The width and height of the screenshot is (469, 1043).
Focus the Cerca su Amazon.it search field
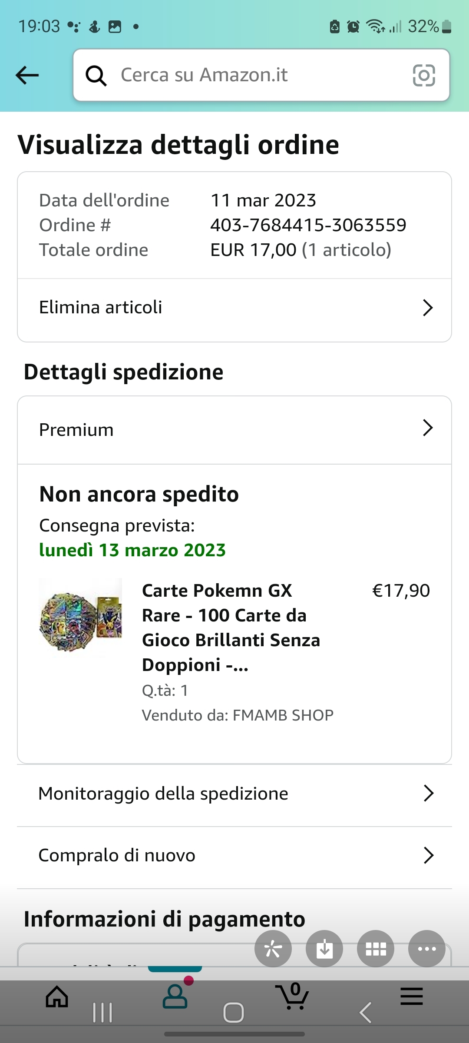[x=261, y=75]
